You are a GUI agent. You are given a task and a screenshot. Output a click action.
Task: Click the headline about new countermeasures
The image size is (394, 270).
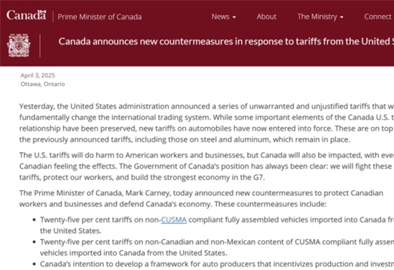point(226,41)
